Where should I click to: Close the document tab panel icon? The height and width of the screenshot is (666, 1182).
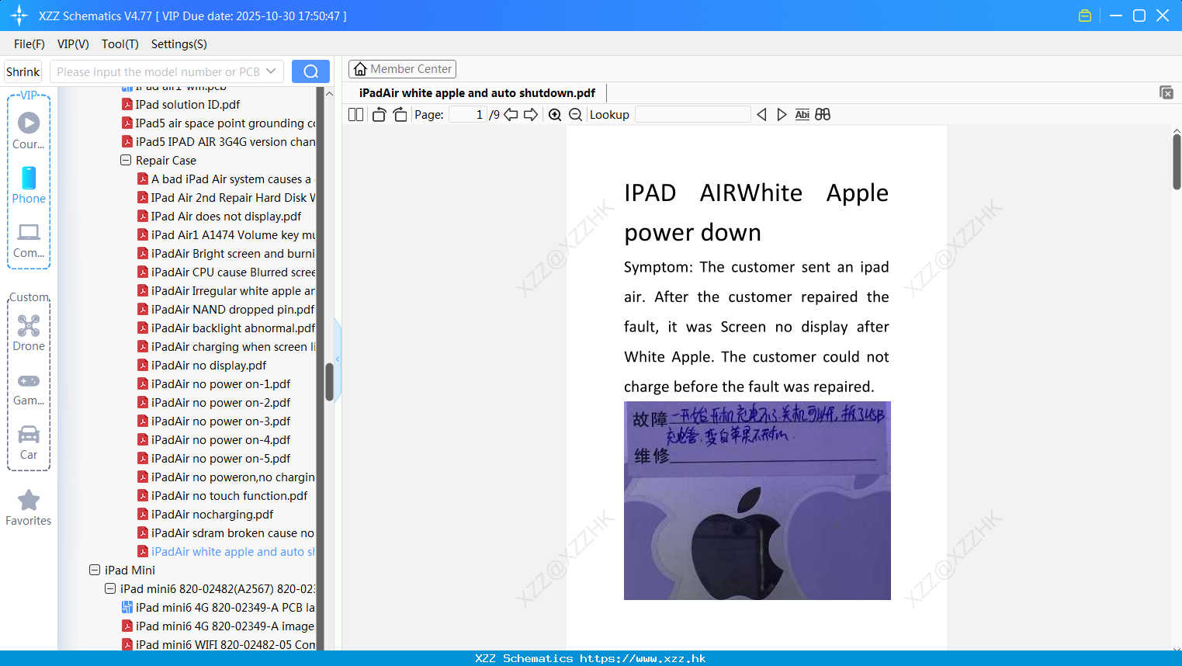click(1166, 92)
